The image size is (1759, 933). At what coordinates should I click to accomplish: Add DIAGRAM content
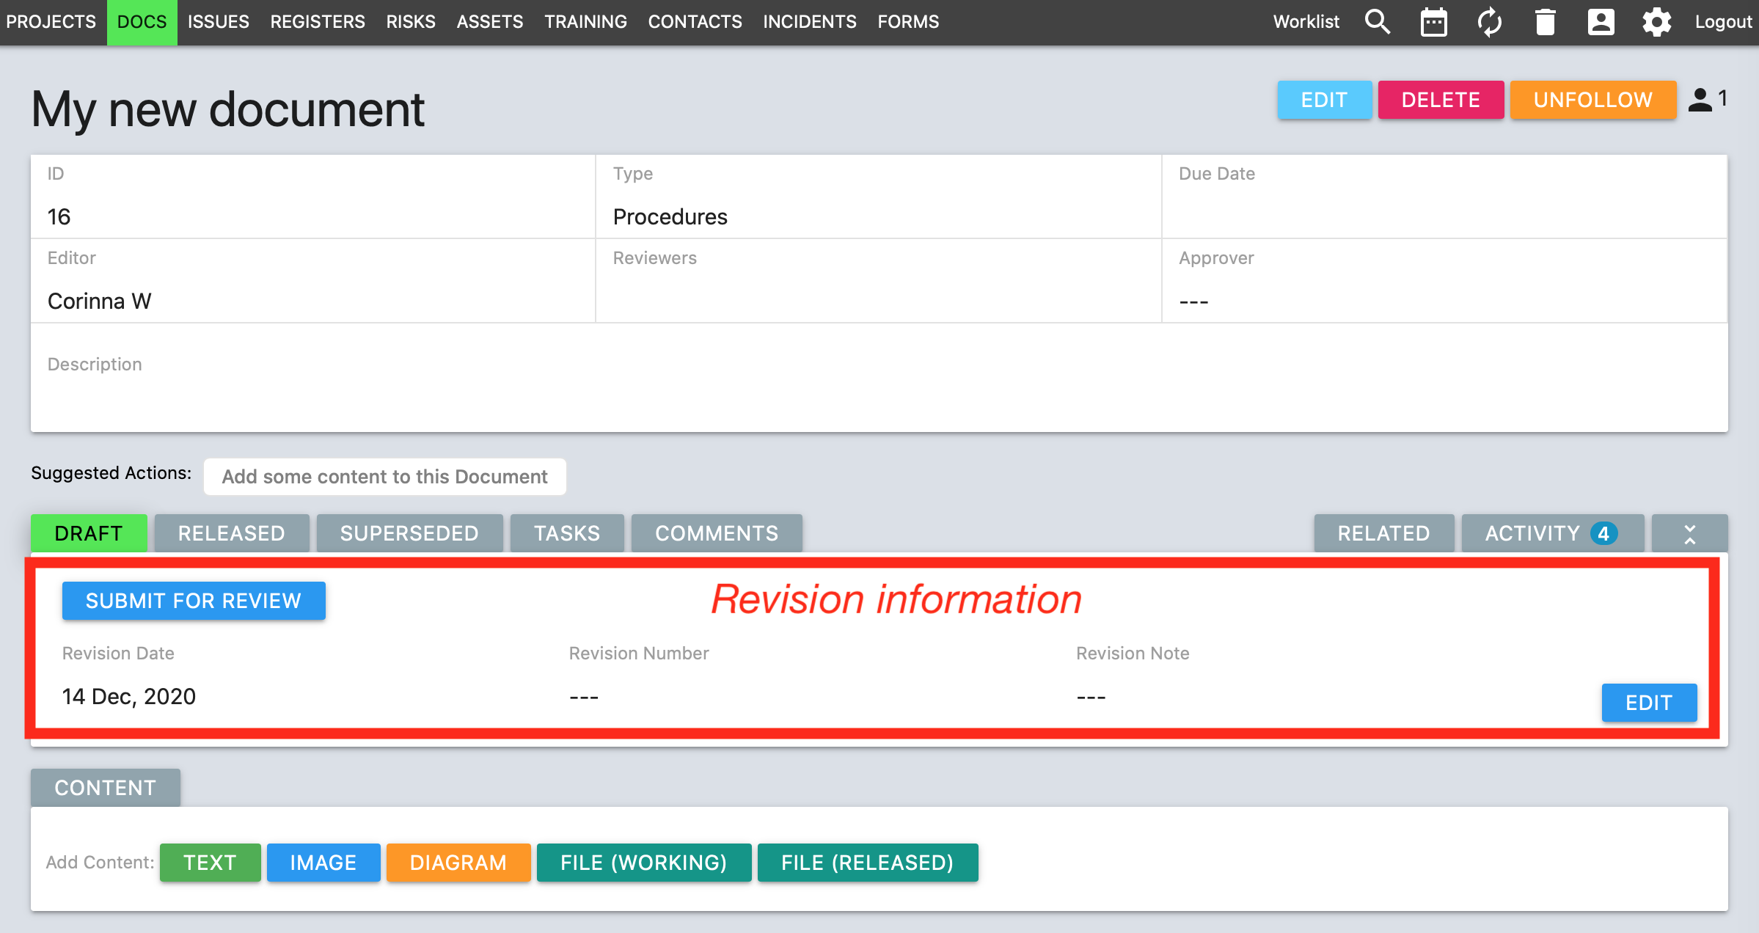458,863
